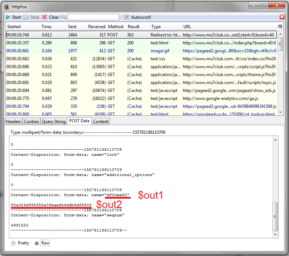The height and width of the screenshot is (256, 289).
Task: Sort by the Result column header
Action: tap(138, 27)
